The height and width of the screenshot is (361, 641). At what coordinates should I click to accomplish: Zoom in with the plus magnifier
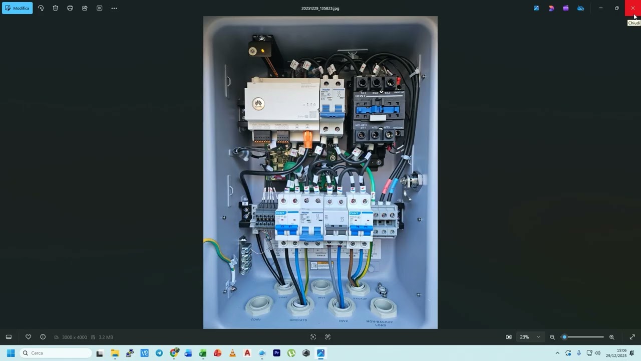pos(611,337)
